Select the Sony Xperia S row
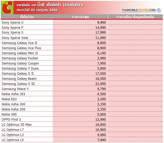The width and height of the screenshot is (164, 143). (x=82, y=33)
